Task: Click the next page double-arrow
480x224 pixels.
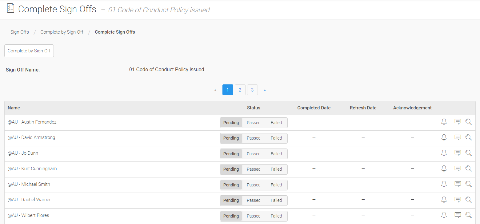Action: [x=265, y=90]
